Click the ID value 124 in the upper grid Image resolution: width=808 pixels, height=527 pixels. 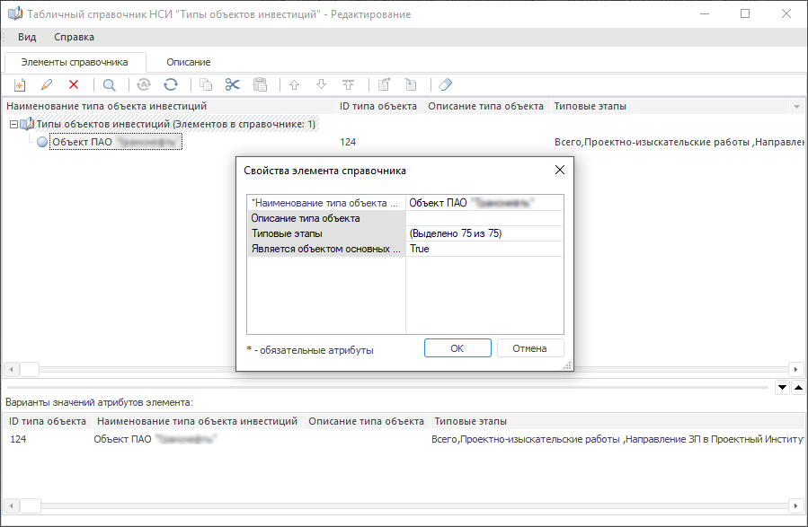pyautogui.click(x=348, y=142)
